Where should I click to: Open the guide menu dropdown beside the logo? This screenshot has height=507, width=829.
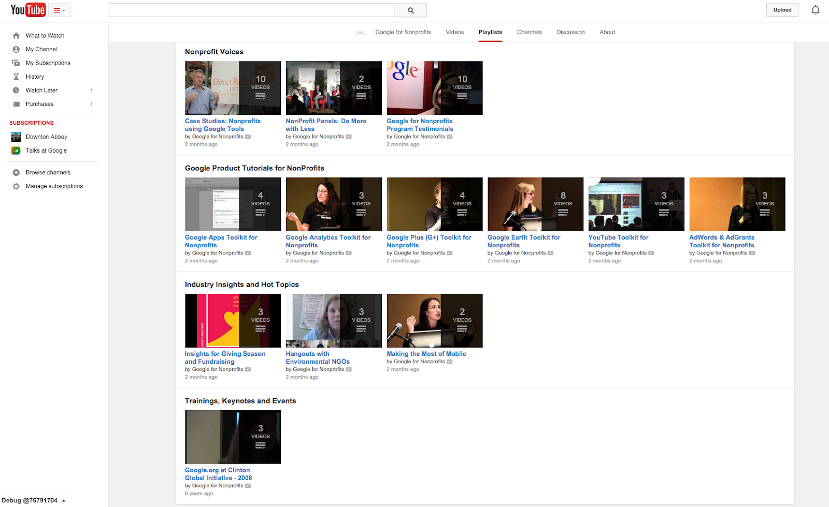click(x=59, y=10)
